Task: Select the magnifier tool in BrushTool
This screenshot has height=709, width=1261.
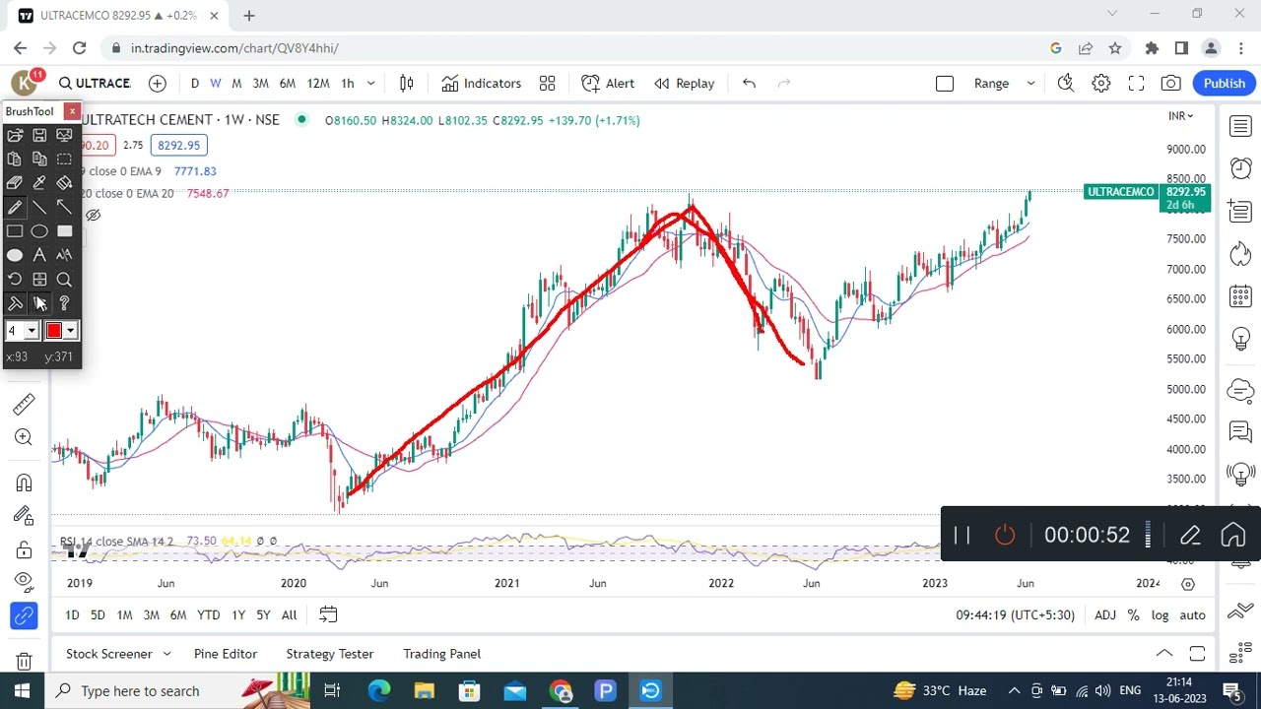Action: click(x=64, y=280)
